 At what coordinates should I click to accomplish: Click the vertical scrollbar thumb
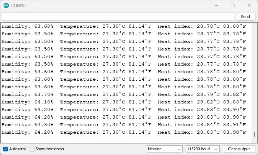254,134
